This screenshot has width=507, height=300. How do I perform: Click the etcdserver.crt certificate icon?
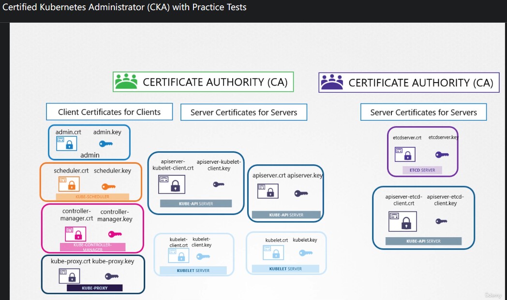(405, 155)
